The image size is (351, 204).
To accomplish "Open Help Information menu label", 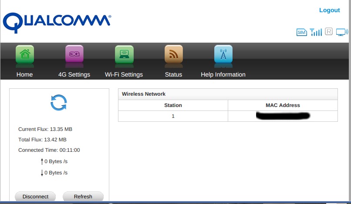I will pyautogui.click(x=223, y=74).
